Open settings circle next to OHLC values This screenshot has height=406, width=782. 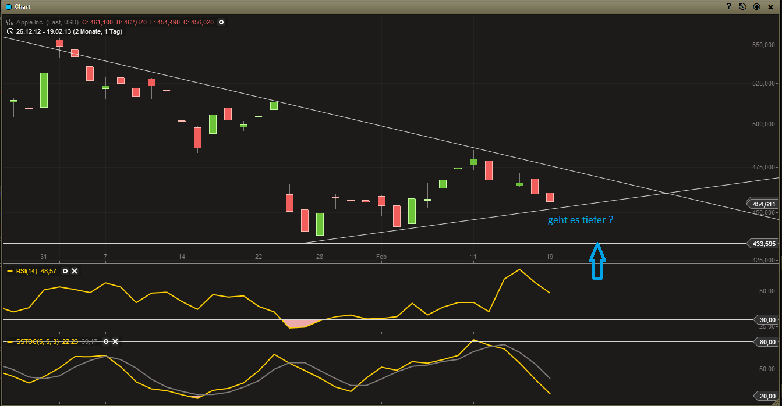[x=221, y=22]
